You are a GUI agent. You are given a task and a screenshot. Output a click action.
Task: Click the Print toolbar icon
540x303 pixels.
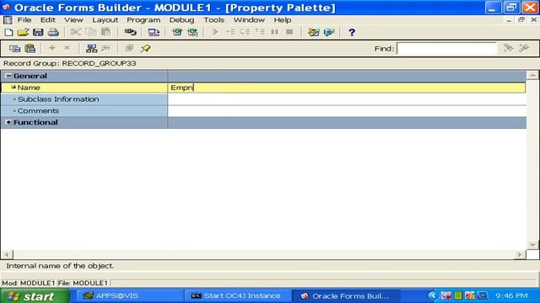pyautogui.click(x=53, y=32)
